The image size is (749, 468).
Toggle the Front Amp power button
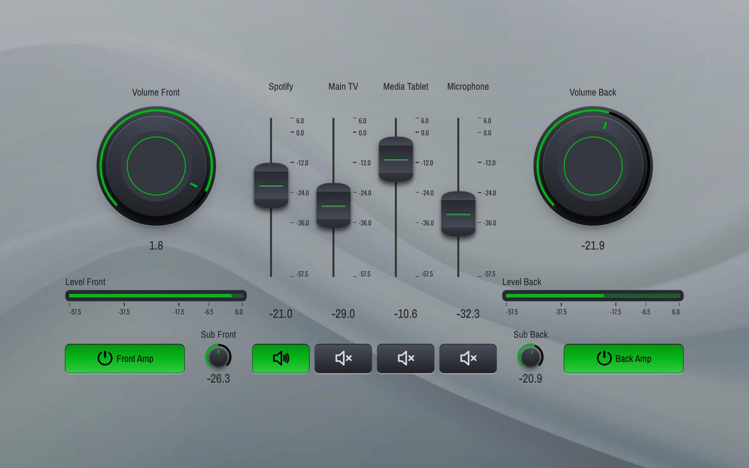(x=125, y=358)
